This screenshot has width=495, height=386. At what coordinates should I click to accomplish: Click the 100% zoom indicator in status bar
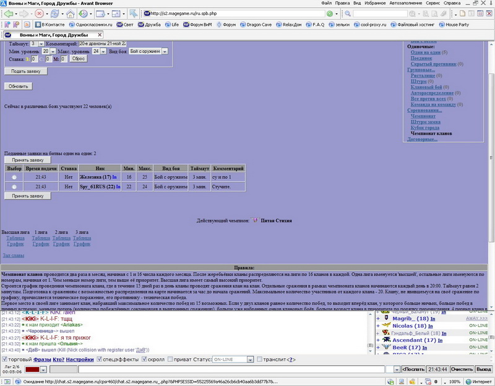click(x=454, y=382)
